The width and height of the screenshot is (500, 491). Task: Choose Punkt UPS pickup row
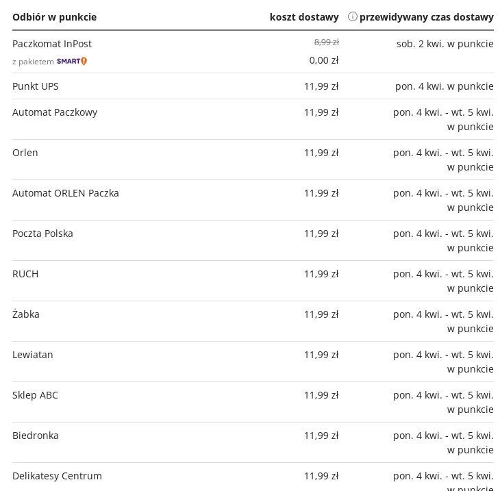tap(36, 86)
